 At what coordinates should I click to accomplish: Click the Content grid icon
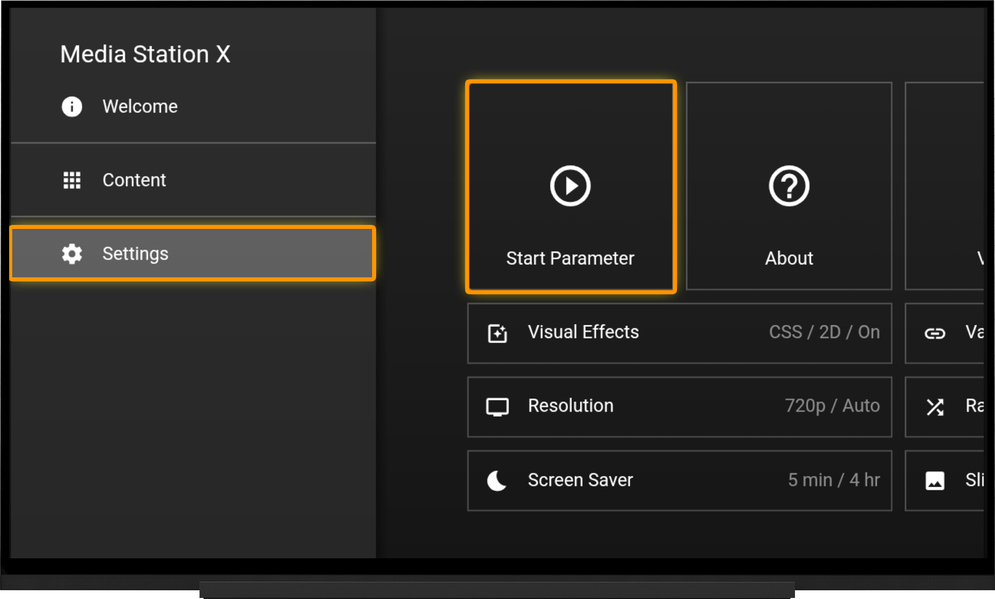point(72,180)
